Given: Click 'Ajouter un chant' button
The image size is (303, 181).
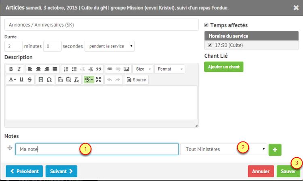Looking at the screenshot, I should (x=224, y=67).
